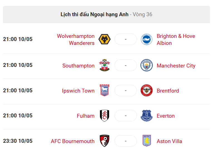Select the Manchester City crest icon

tap(147, 65)
